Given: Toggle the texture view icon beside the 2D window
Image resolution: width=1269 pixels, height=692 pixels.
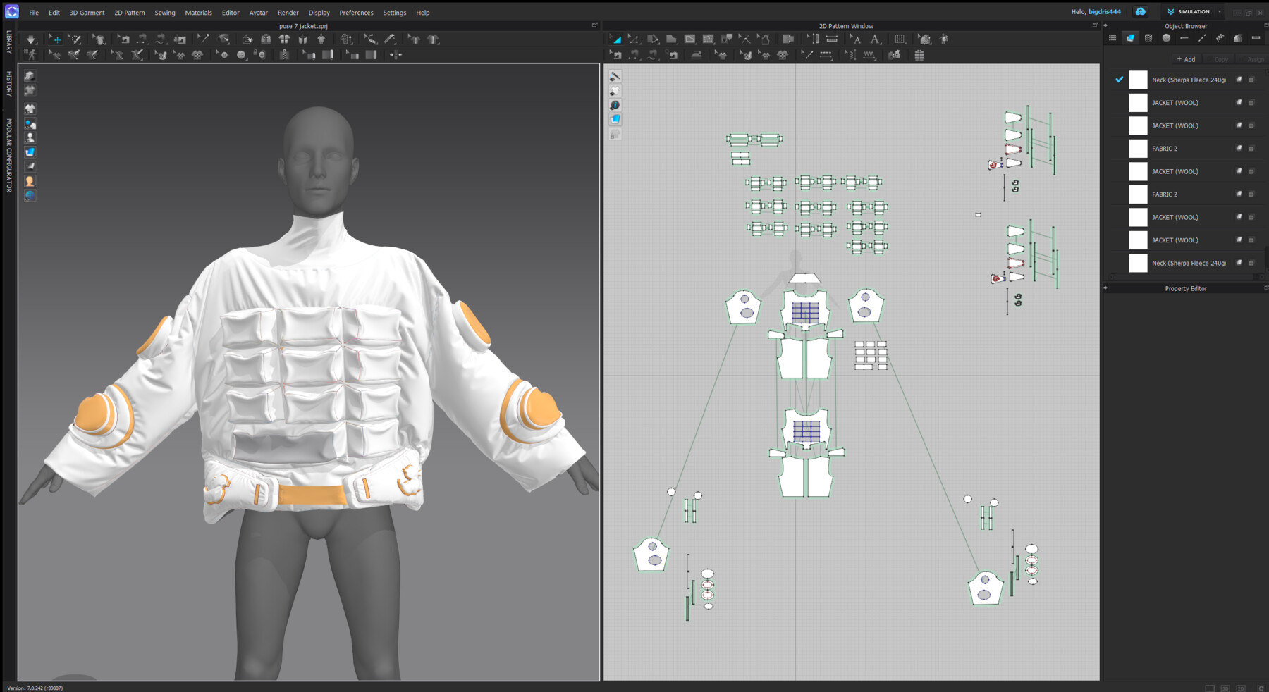Looking at the screenshot, I should [x=615, y=119].
